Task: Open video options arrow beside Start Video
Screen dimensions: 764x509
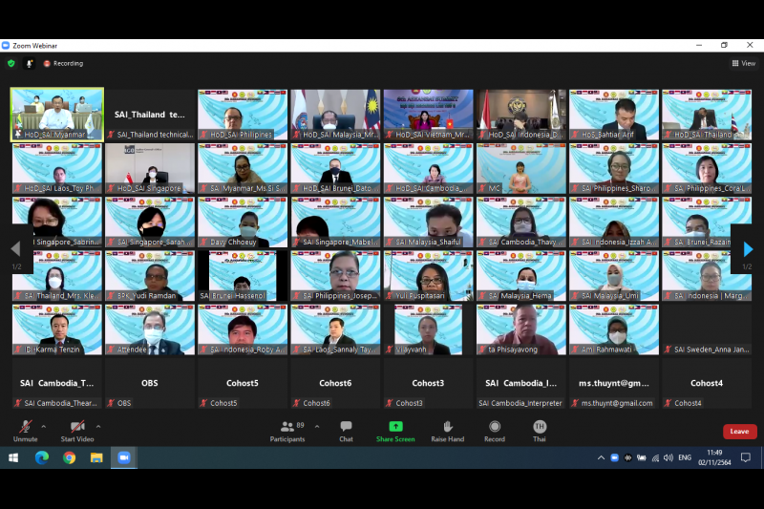Action: pos(97,426)
